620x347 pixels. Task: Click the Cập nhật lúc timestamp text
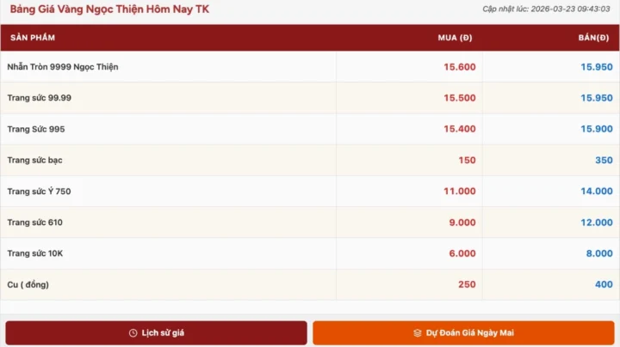pos(546,9)
